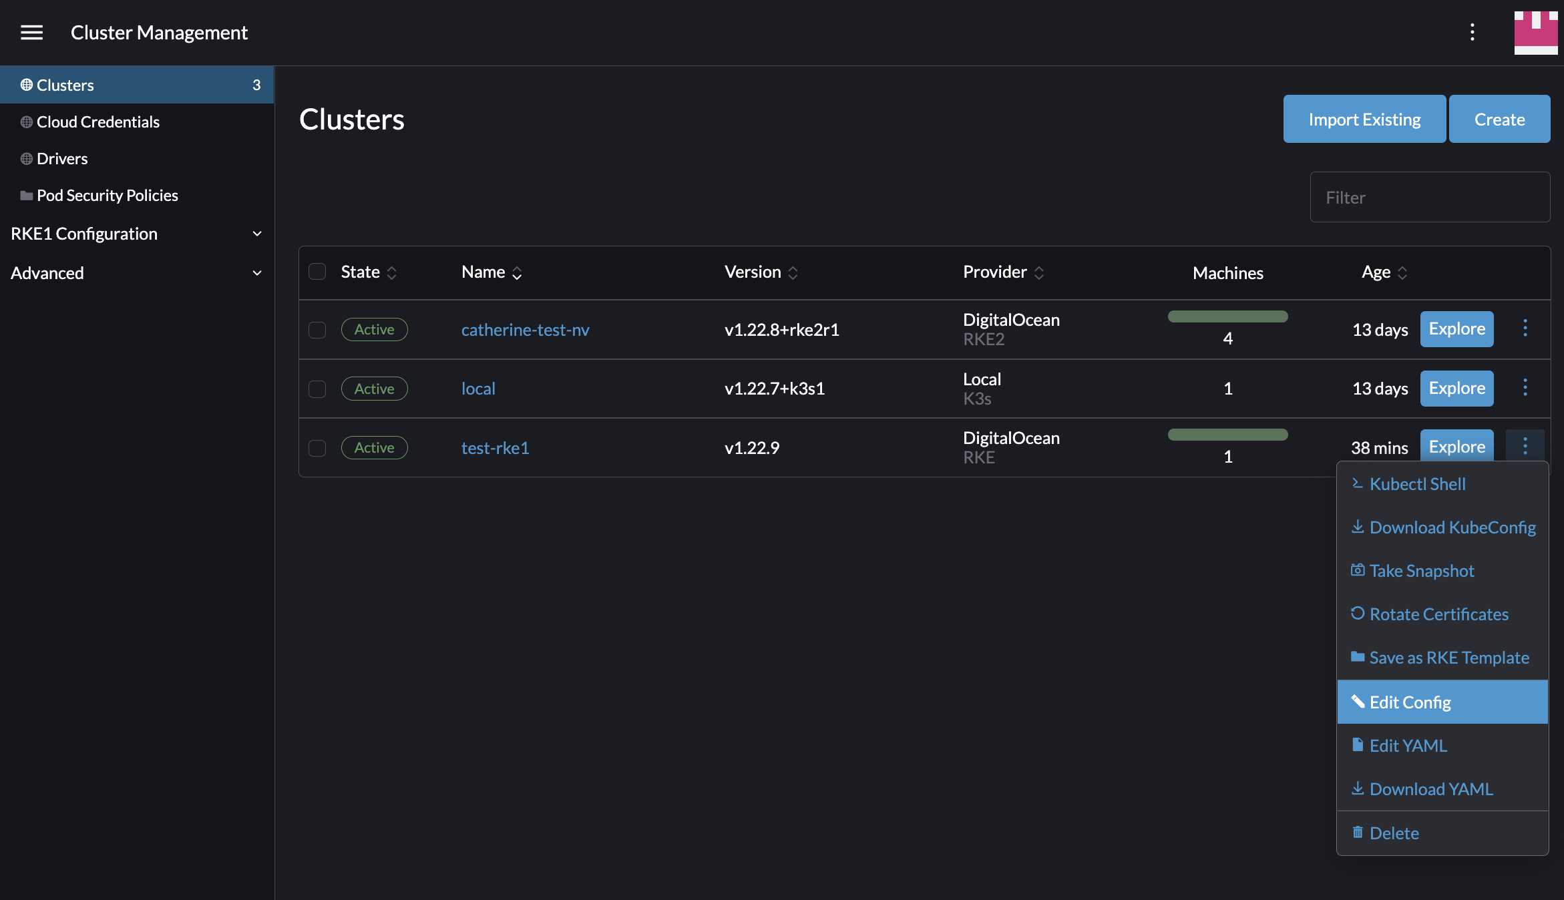Click the machines progress bar for test-rke1
The height and width of the screenshot is (900, 1564).
pyautogui.click(x=1227, y=434)
